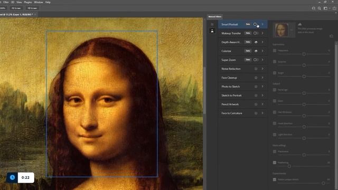The image size is (338, 190).
Task: Open info for Pencil Artwork filter
Action: pyautogui.click(x=256, y=104)
